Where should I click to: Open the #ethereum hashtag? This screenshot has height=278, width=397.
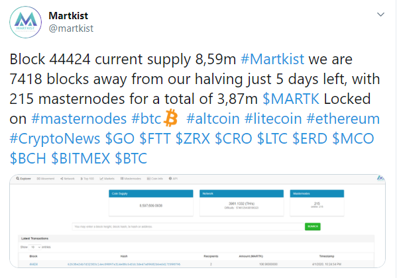tap(343, 118)
